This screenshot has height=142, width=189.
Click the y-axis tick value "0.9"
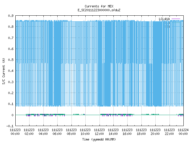11,16
